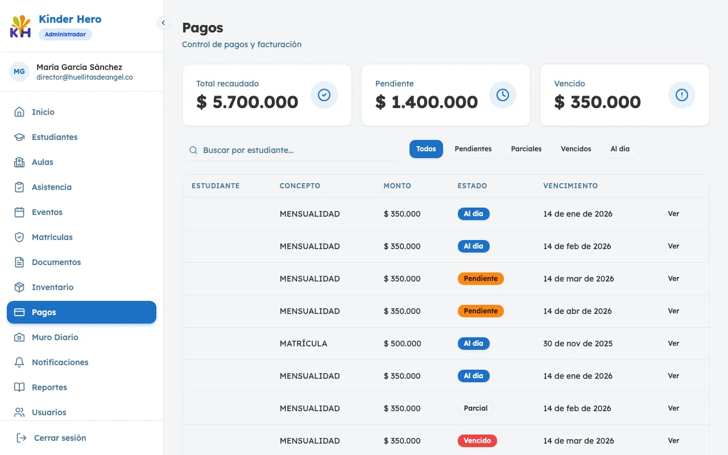Collapse the sidebar with chevron button
728x455 pixels.
(163, 23)
